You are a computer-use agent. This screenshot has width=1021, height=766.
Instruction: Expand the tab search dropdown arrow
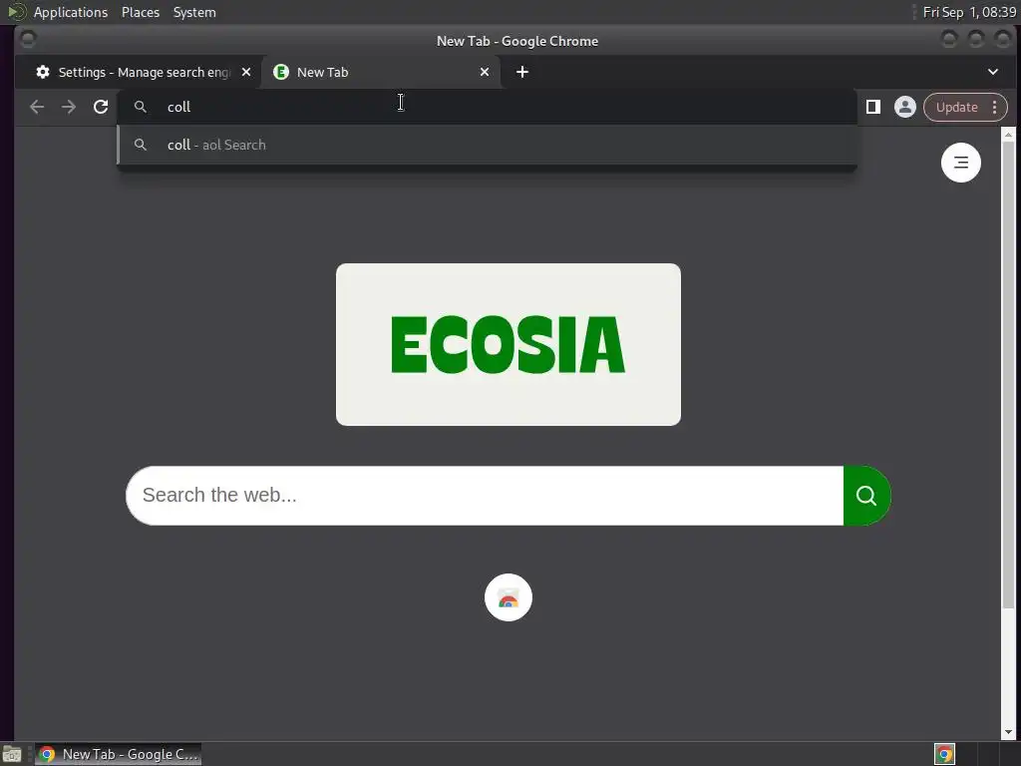(x=993, y=72)
